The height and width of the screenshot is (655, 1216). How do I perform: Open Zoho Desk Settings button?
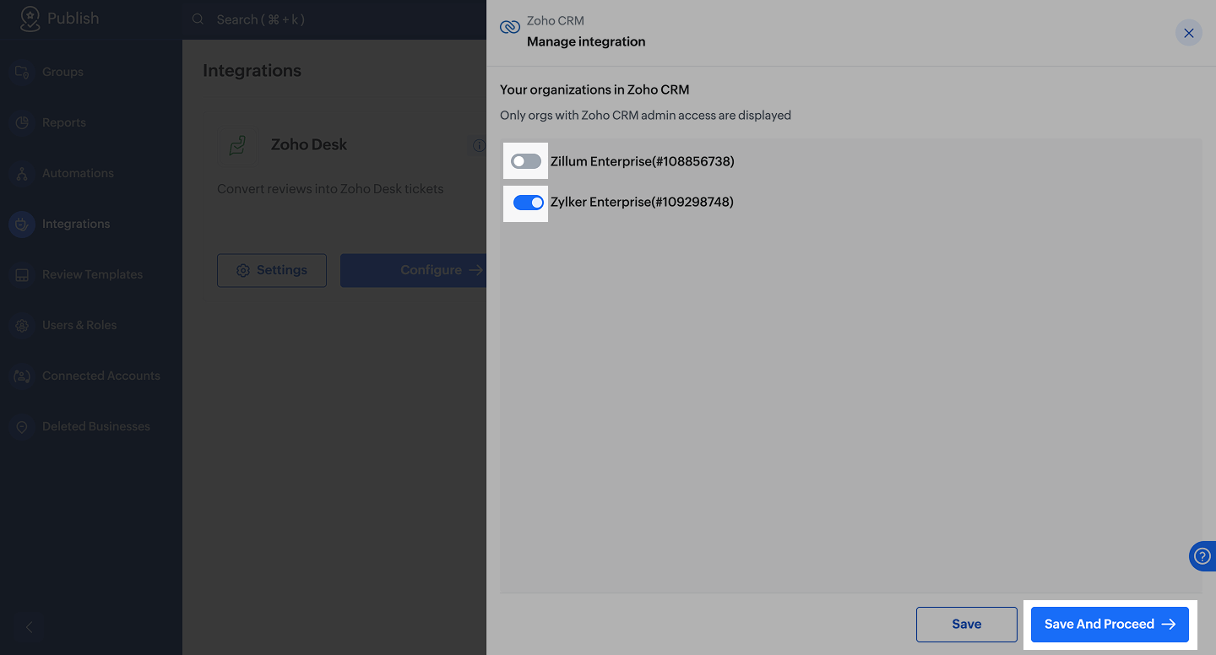click(272, 270)
